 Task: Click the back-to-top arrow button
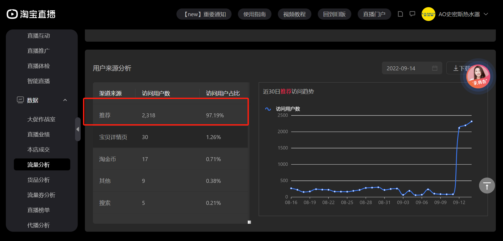pos(487,186)
